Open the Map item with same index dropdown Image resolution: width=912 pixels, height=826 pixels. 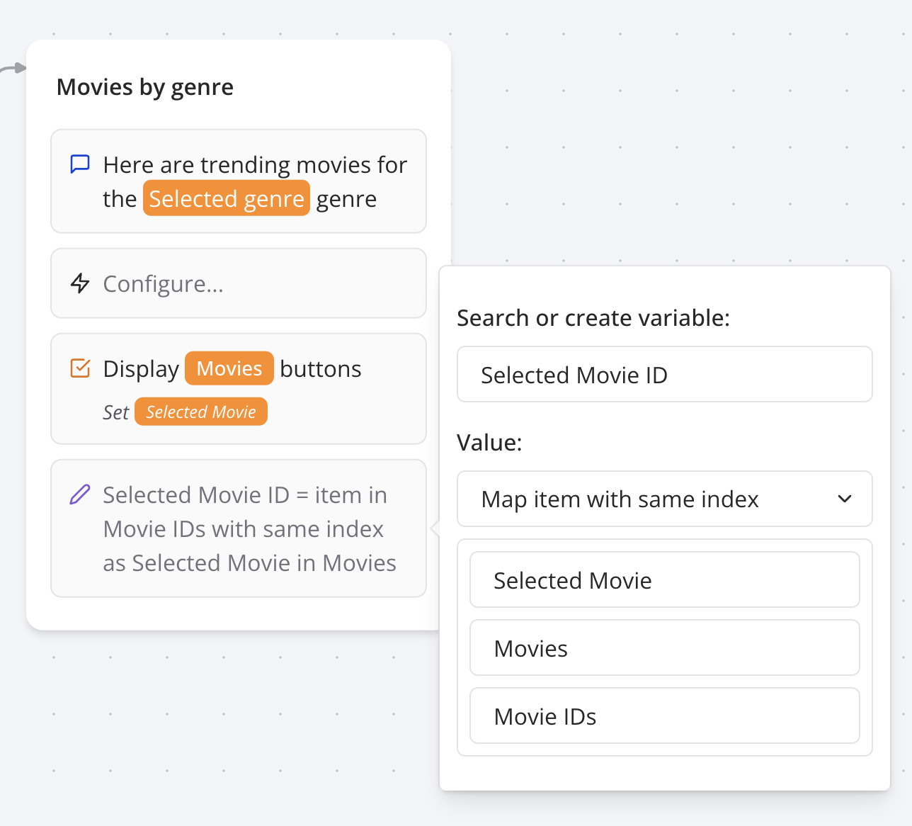pyautogui.click(x=664, y=499)
